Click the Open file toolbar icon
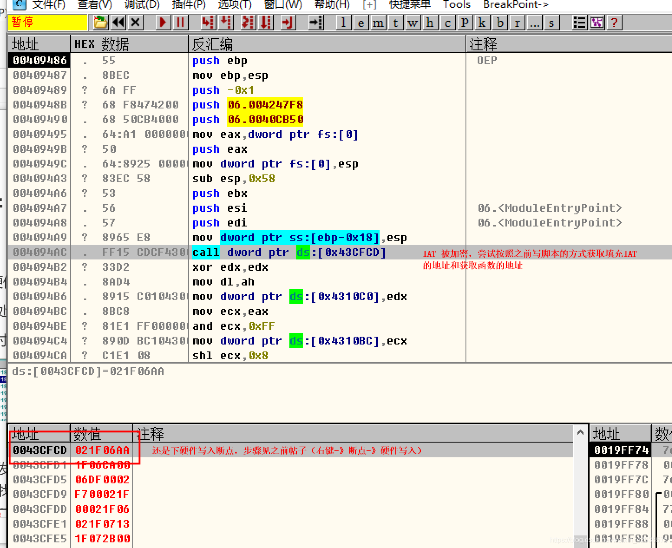Viewport: 672px width, 548px height. coord(101,22)
